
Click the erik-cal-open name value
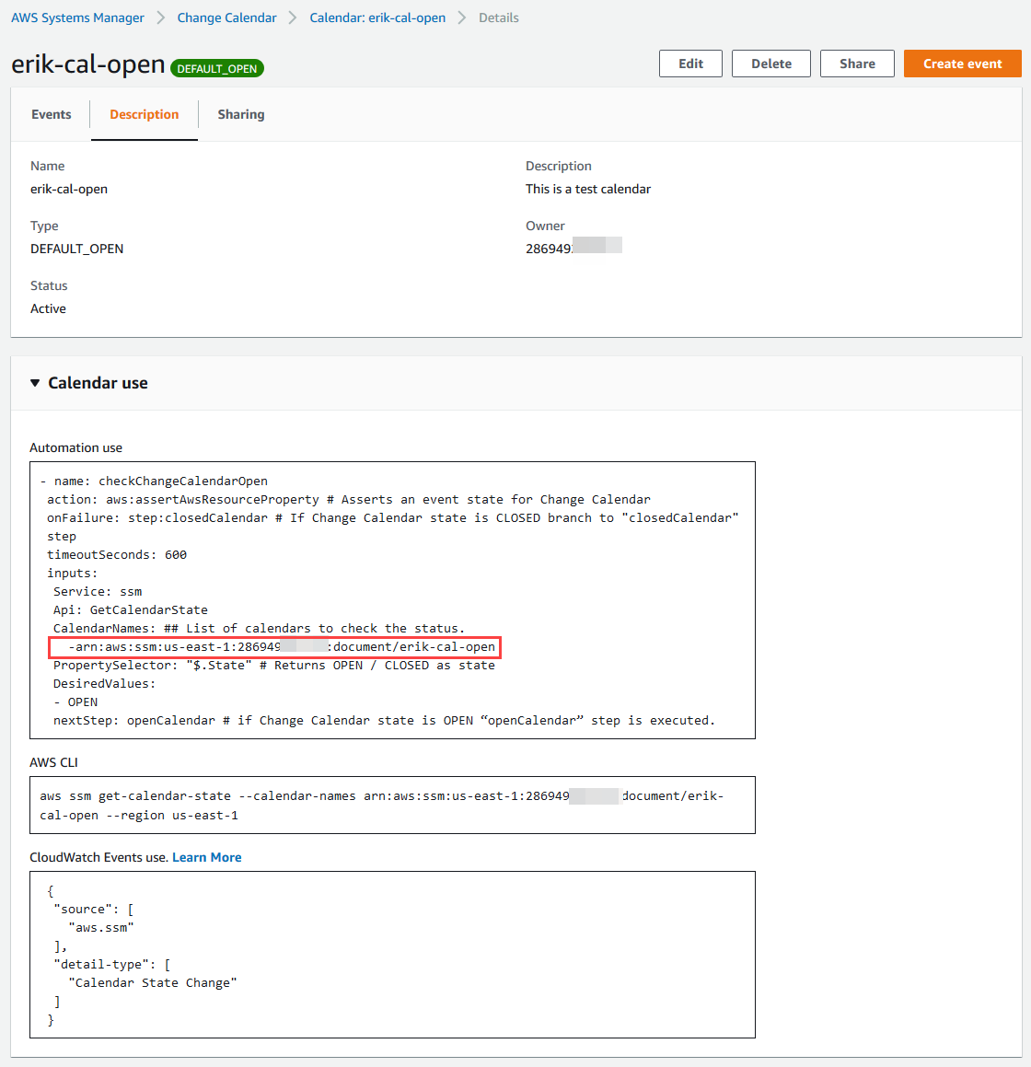[69, 189]
